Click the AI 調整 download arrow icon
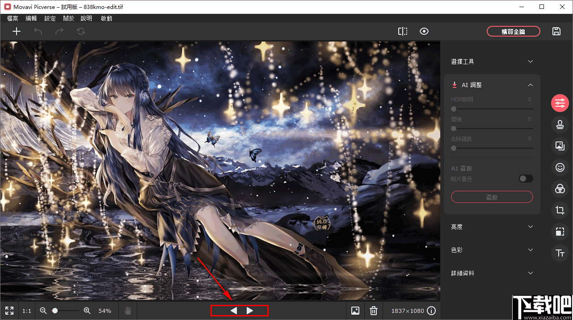Viewport: 573px width, 320px height. pos(455,85)
